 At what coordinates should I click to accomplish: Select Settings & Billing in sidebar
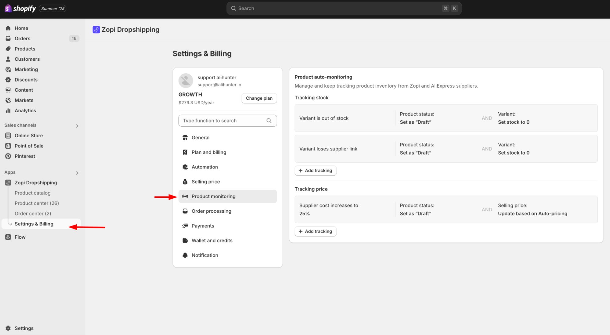pyautogui.click(x=41, y=224)
